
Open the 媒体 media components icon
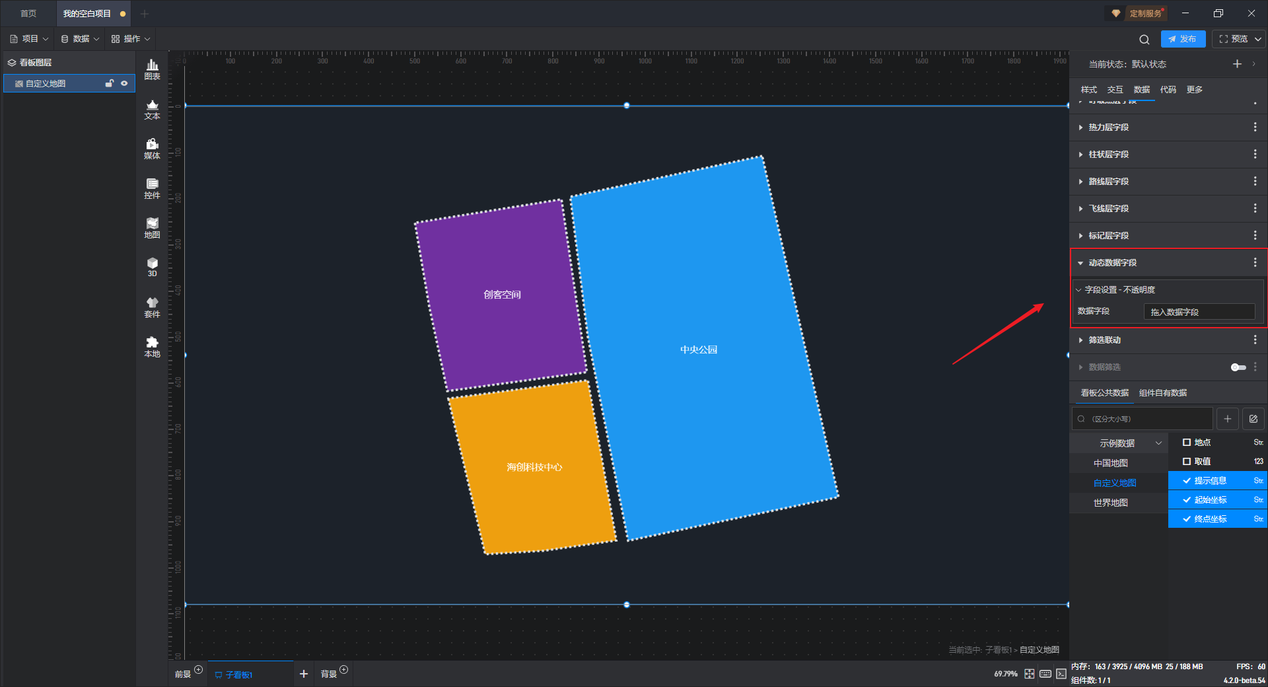pos(152,149)
